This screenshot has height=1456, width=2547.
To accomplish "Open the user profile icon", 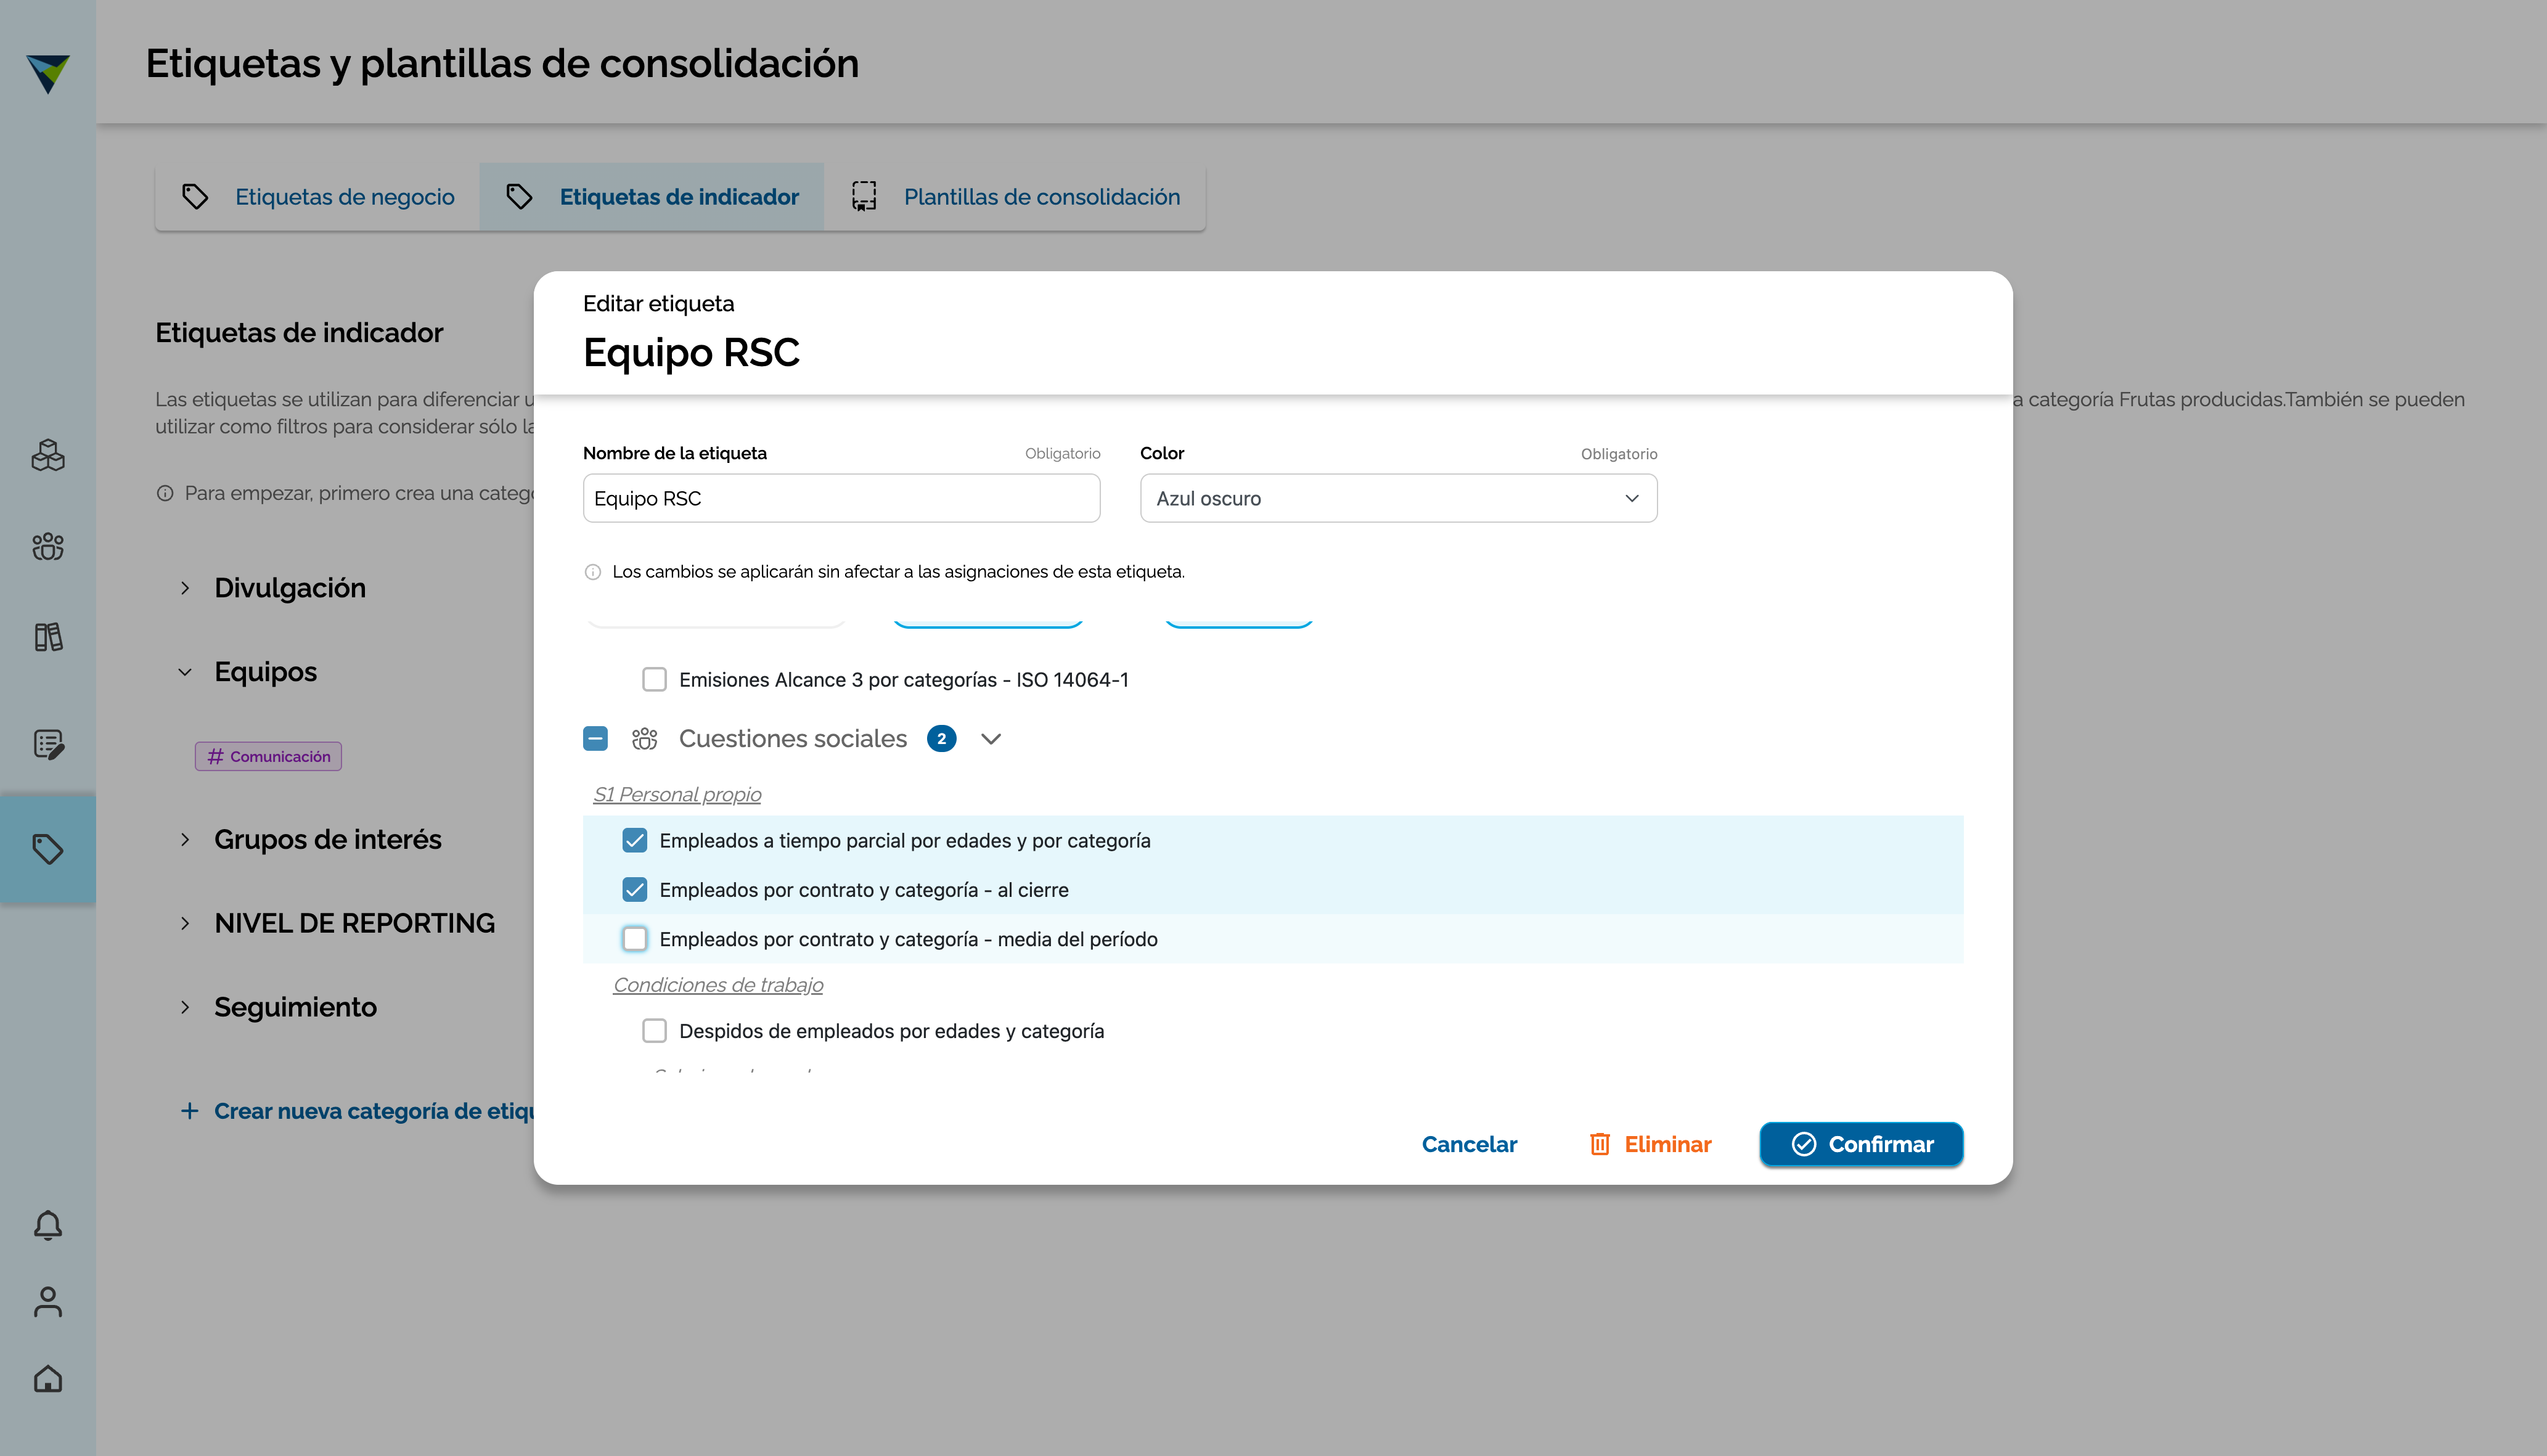I will pos(48,1302).
